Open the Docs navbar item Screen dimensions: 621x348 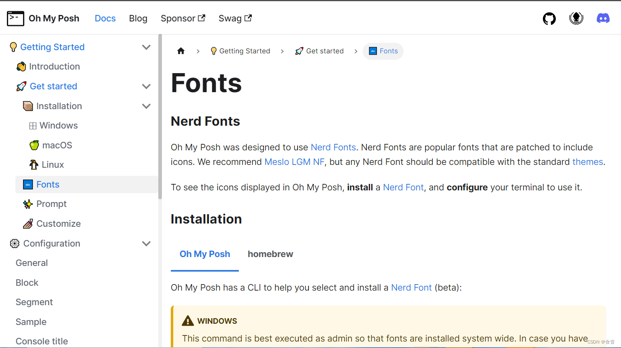(105, 19)
